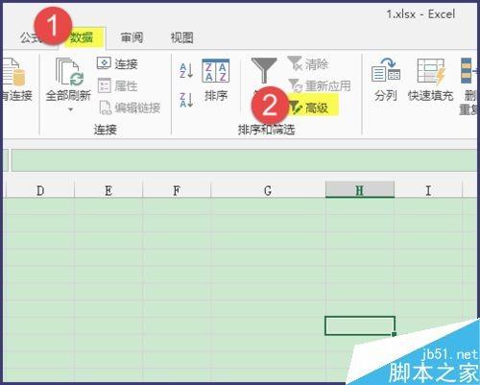480x385 pixels.
Task: Click Sort Z to A descending icon
Action: 186,100
